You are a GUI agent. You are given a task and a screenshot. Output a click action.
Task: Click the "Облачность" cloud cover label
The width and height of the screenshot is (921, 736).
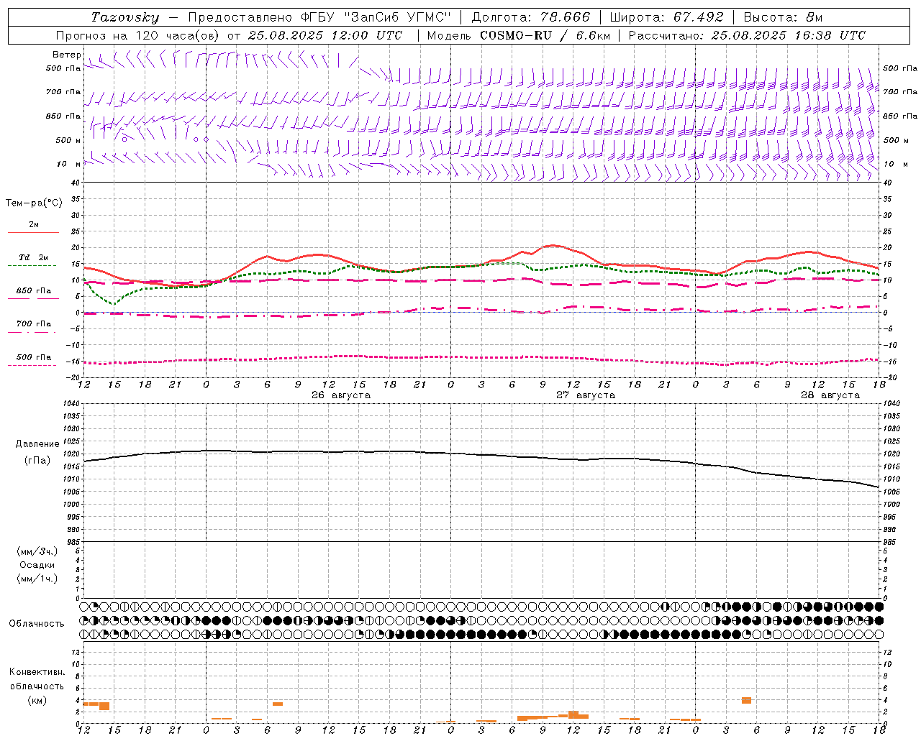click(37, 624)
